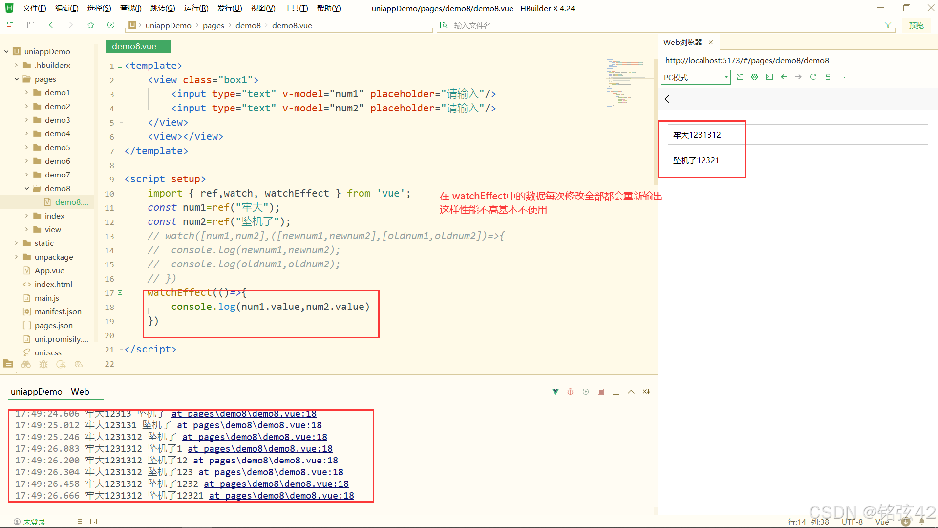The height and width of the screenshot is (528, 938).
Task: Click the rerun icon in console toolbar
Action: 586,392
